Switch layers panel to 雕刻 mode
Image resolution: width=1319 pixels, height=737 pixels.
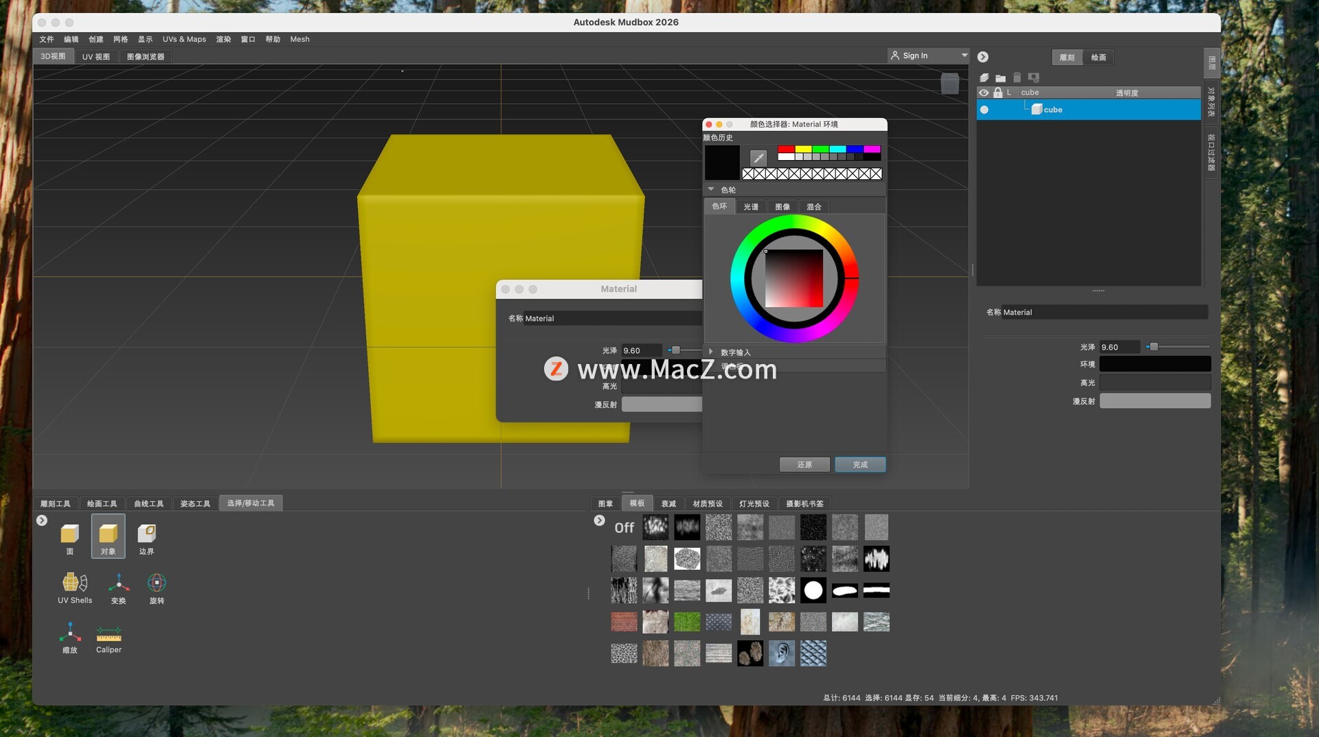click(x=1067, y=57)
